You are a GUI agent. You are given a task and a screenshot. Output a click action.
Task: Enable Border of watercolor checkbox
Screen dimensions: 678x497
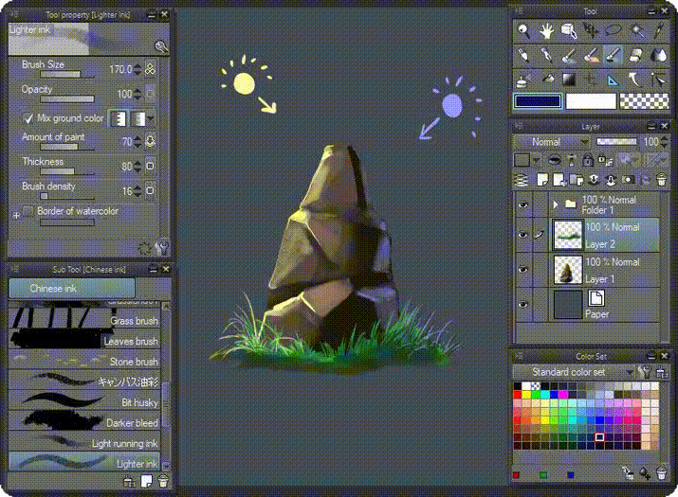28,211
